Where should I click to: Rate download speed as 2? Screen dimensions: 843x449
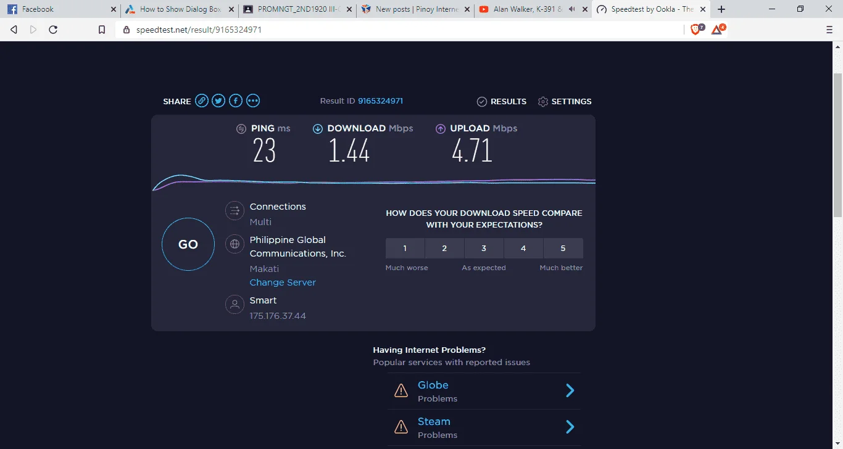coord(444,249)
